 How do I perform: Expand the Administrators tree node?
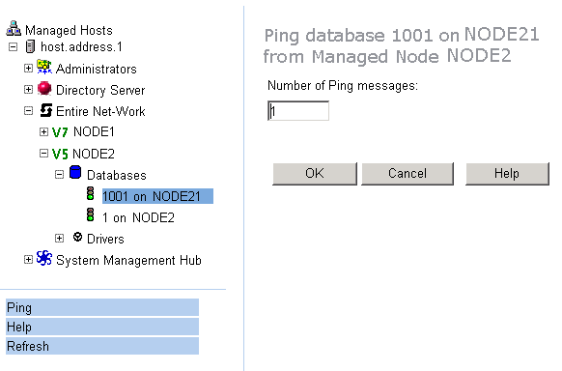pos(28,68)
